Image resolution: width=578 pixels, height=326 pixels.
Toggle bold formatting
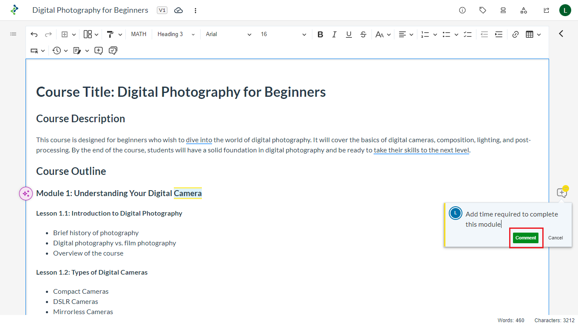click(x=320, y=34)
